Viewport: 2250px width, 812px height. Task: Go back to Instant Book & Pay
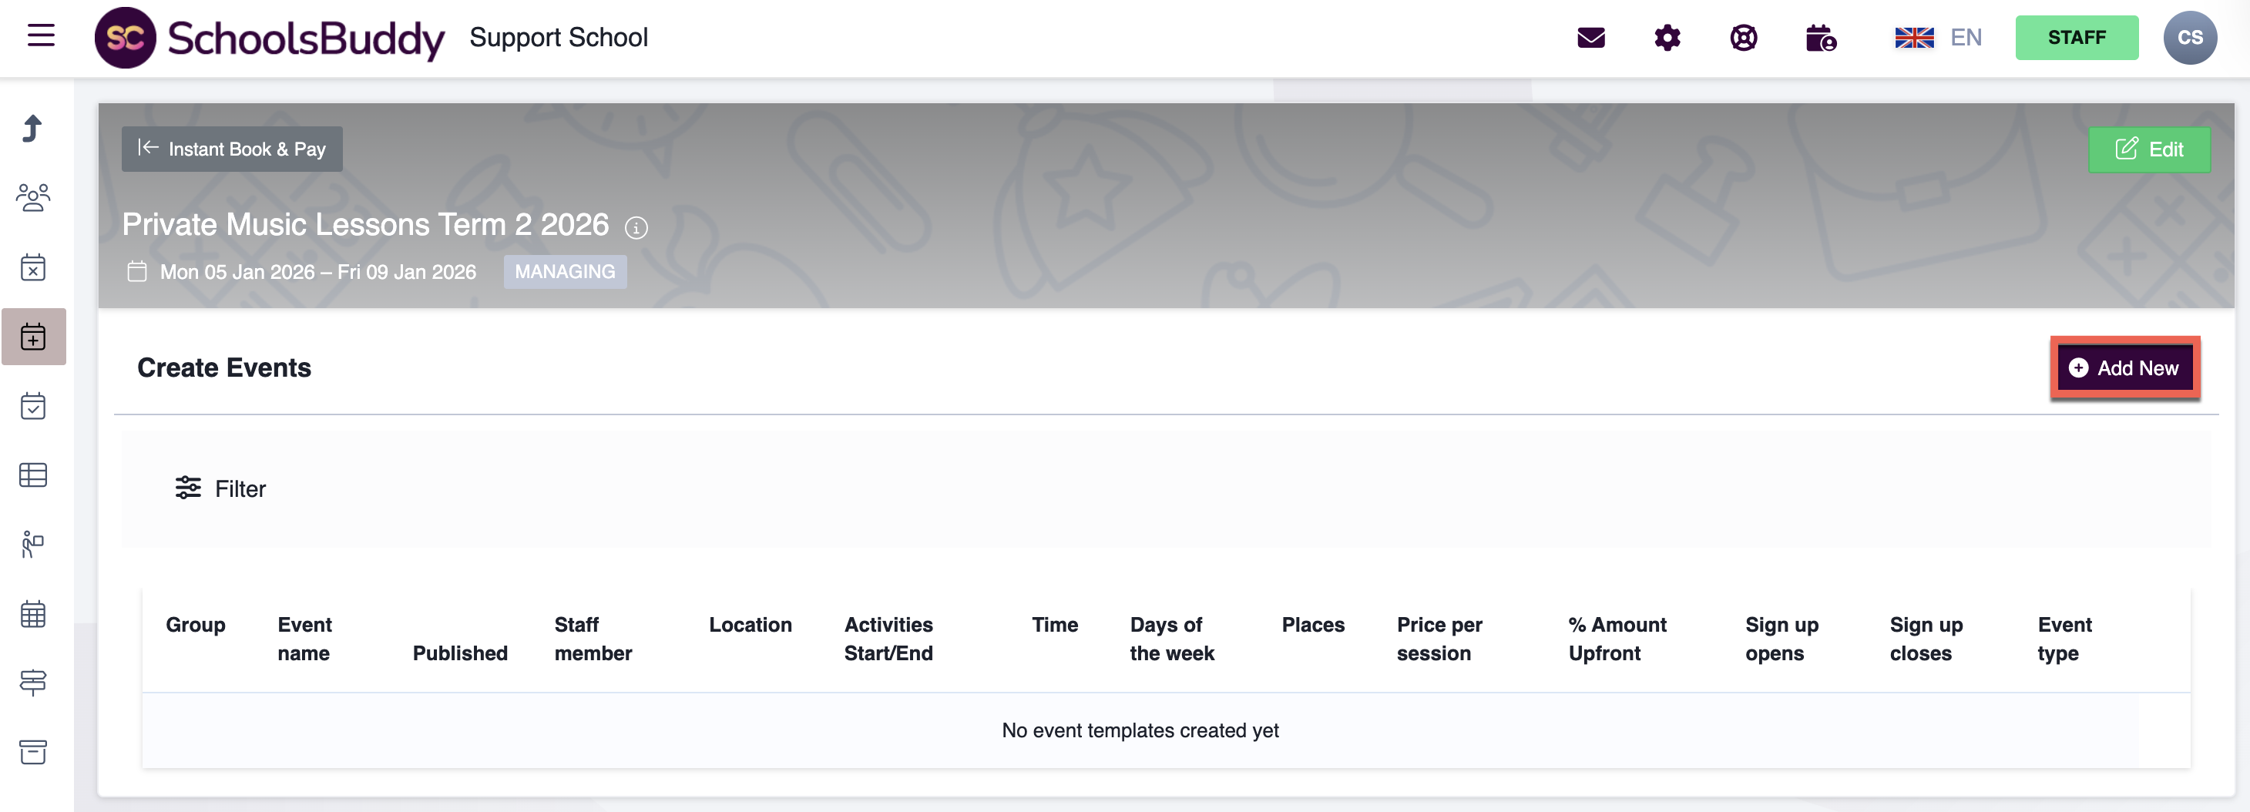[231, 149]
